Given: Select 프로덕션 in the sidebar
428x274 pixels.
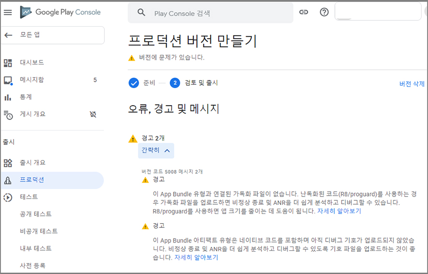Looking at the screenshot, I should pos(32,180).
